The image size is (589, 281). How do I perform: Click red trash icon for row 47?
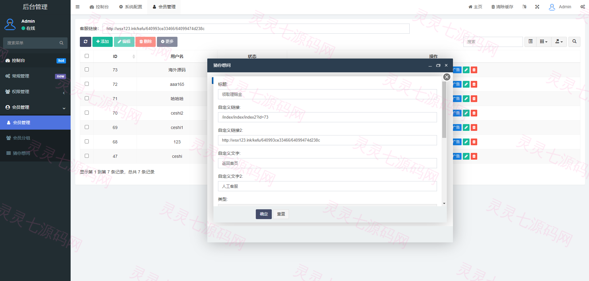(x=474, y=156)
